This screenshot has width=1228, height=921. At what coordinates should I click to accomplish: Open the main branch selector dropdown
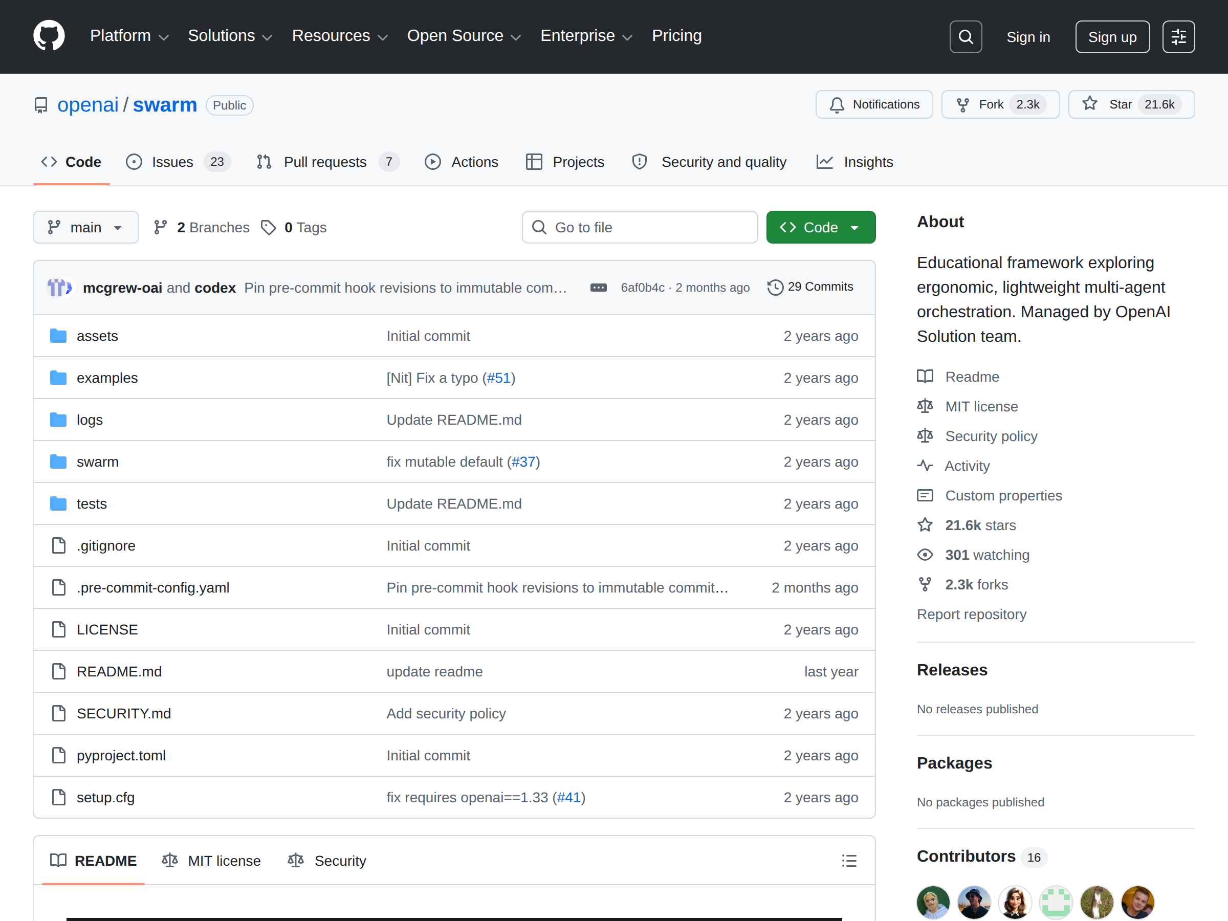[85, 228]
